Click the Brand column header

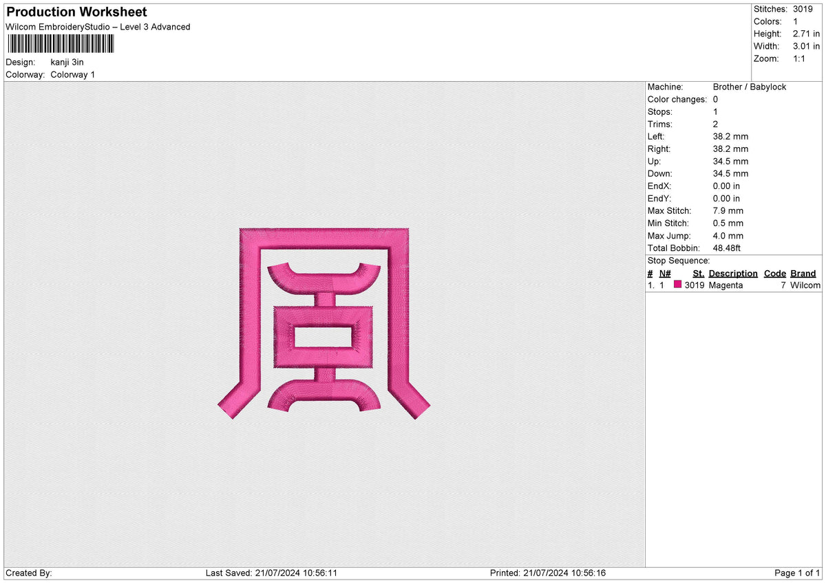tap(803, 274)
